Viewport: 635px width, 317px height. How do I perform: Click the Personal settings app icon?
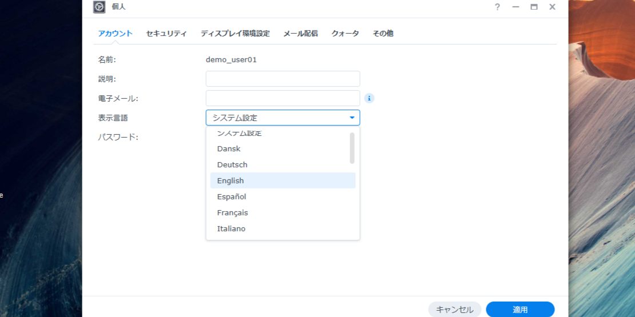(99, 7)
